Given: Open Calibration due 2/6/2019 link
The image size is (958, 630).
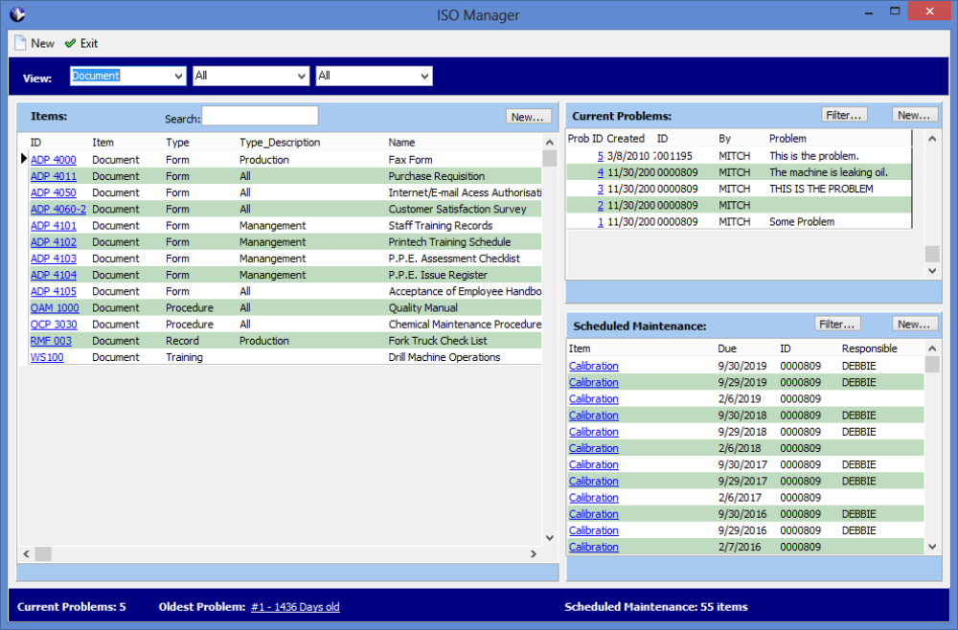Looking at the screenshot, I should point(593,398).
